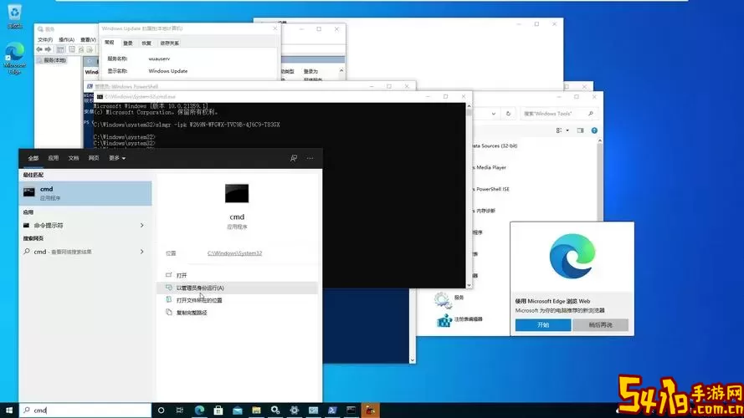Screen dimensions: 744x418
Task: Click the orange highlighted taskbar app icon
Action: coord(370,410)
